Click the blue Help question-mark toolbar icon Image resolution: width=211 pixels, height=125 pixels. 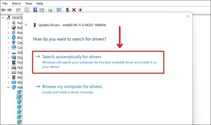coord(35,10)
